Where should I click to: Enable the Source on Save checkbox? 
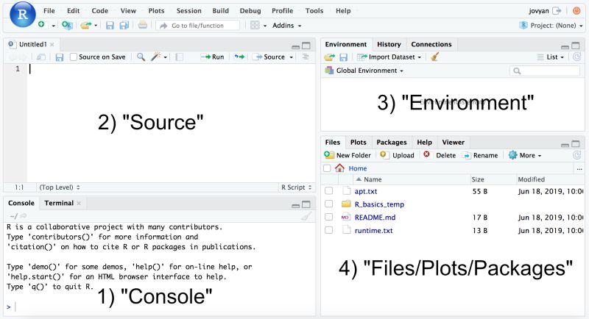pyautogui.click(x=74, y=57)
